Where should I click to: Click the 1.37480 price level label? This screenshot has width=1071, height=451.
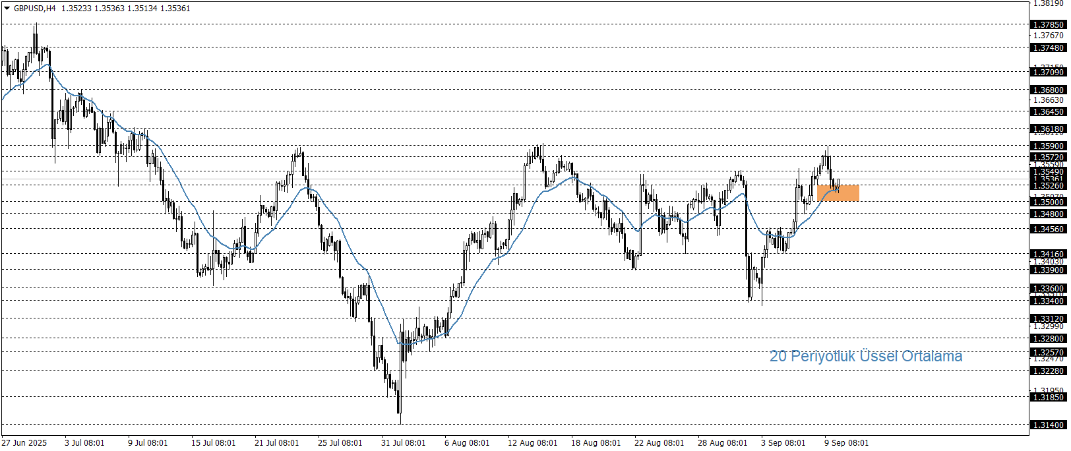[1048, 48]
